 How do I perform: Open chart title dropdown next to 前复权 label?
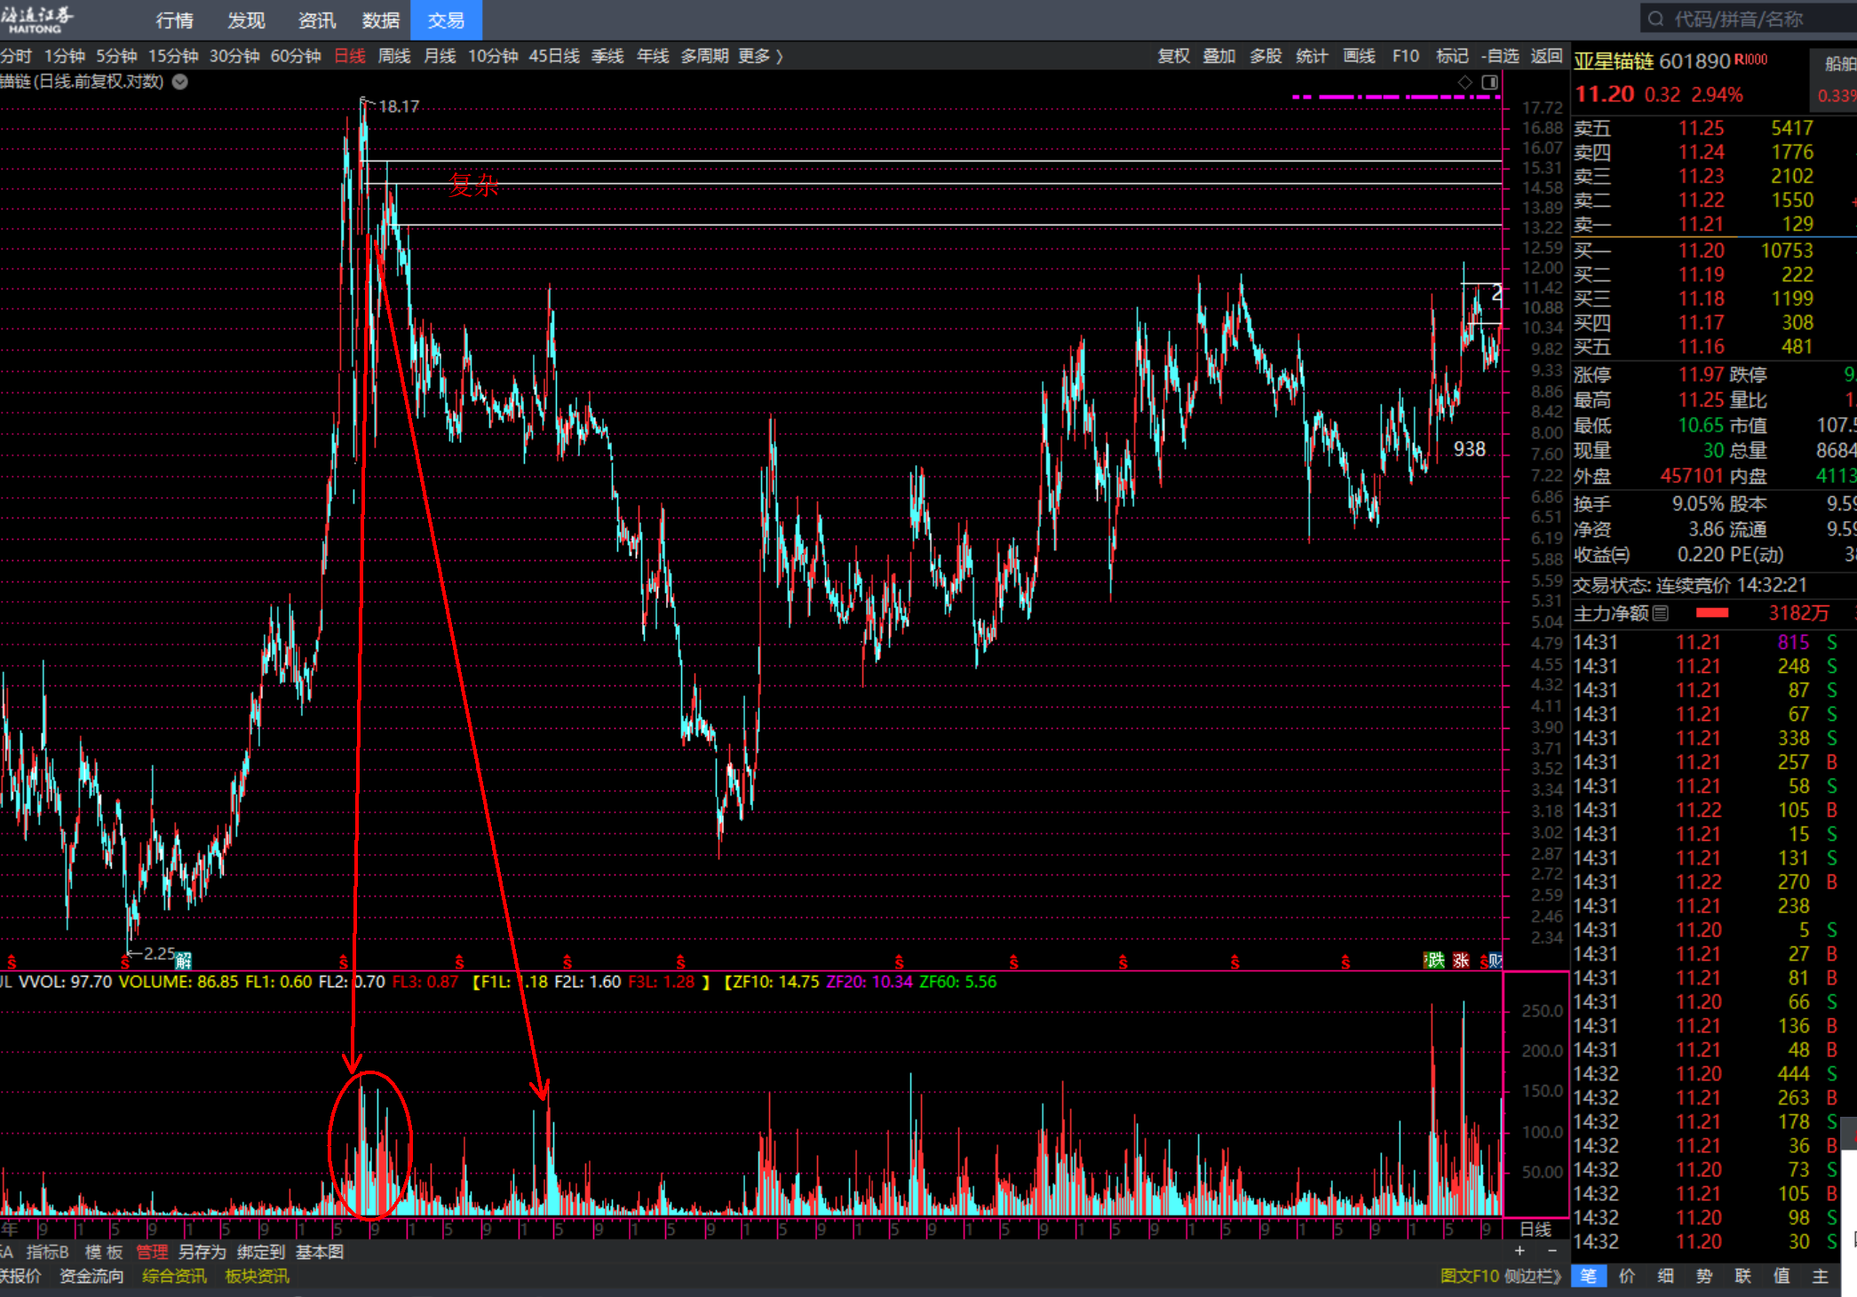click(x=180, y=82)
